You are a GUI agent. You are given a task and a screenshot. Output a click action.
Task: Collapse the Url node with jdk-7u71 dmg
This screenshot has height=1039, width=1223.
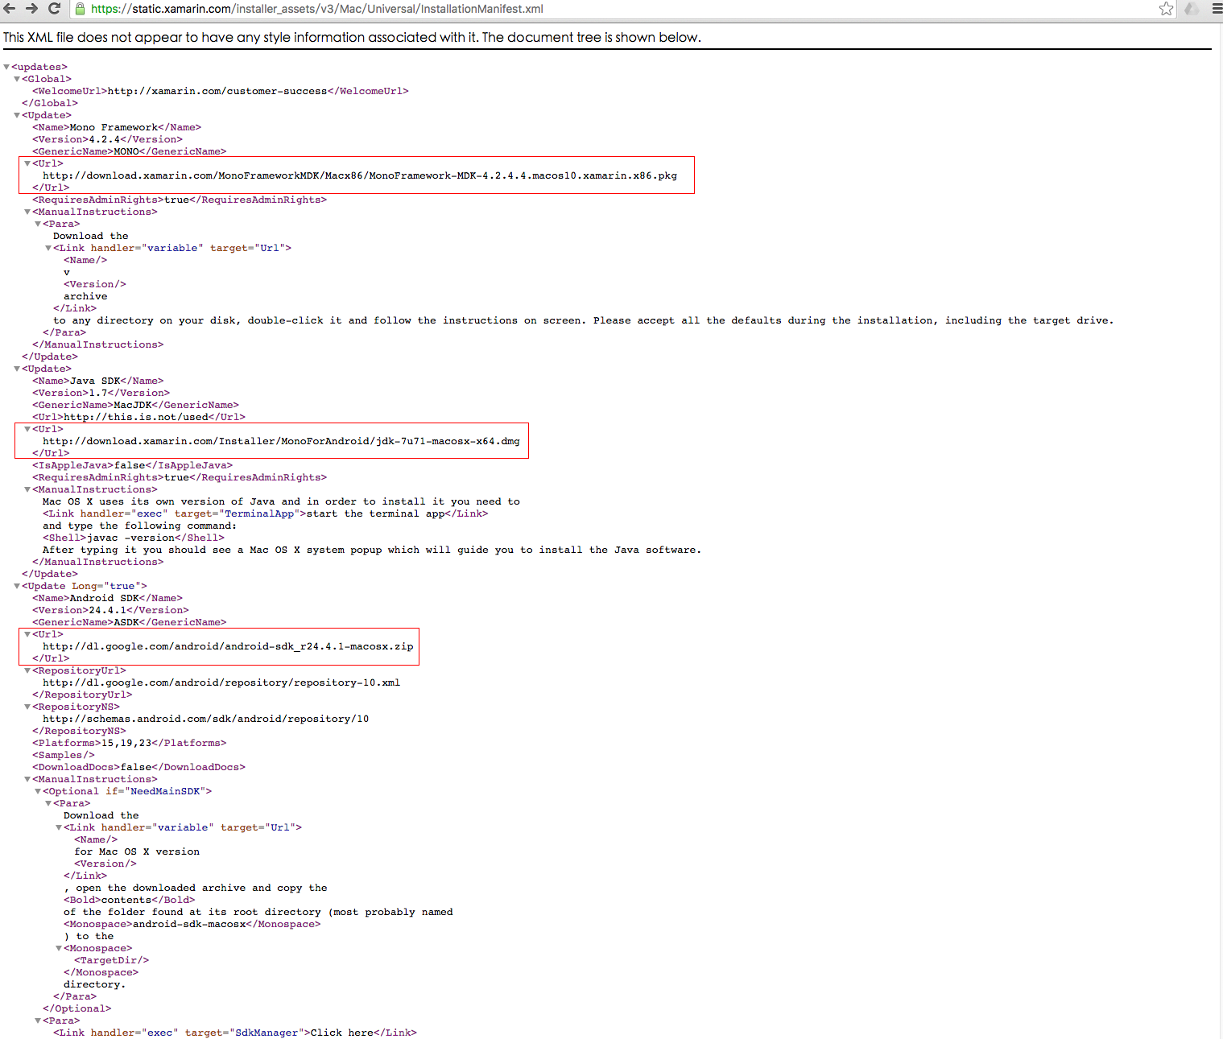pyautogui.click(x=28, y=430)
